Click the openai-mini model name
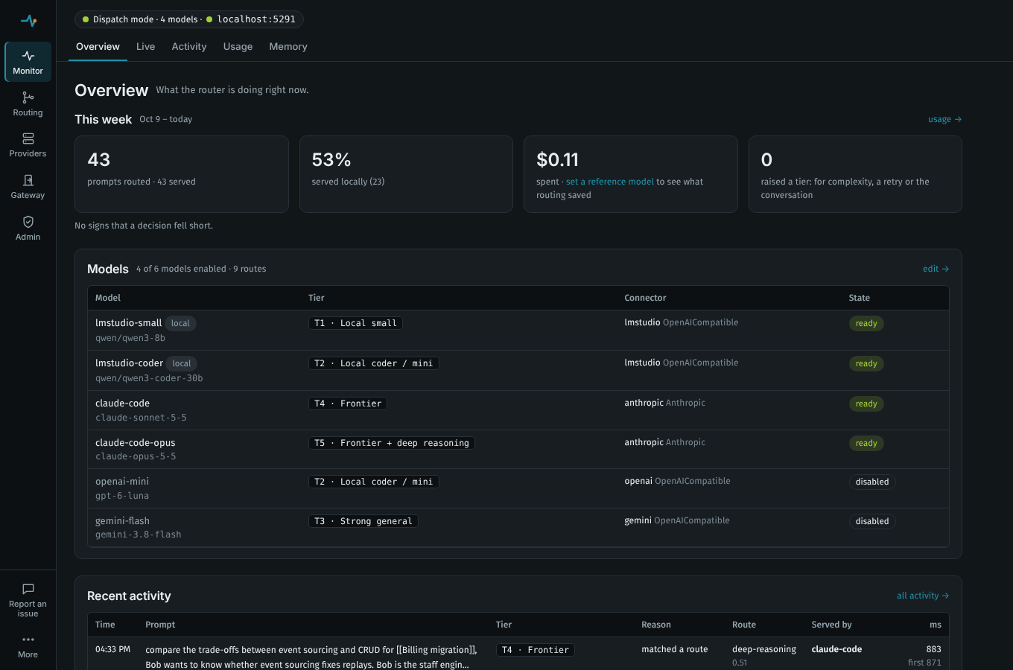1013x670 pixels. [x=122, y=482]
